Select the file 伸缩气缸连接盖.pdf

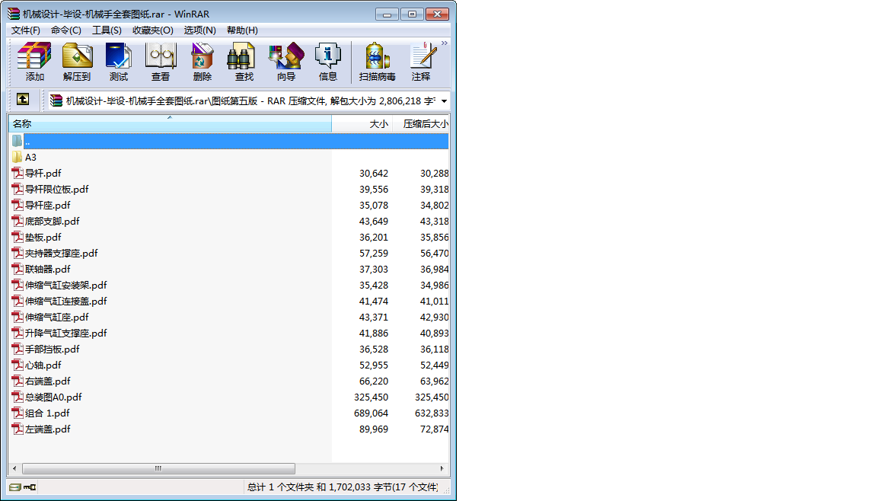(x=65, y=302)
